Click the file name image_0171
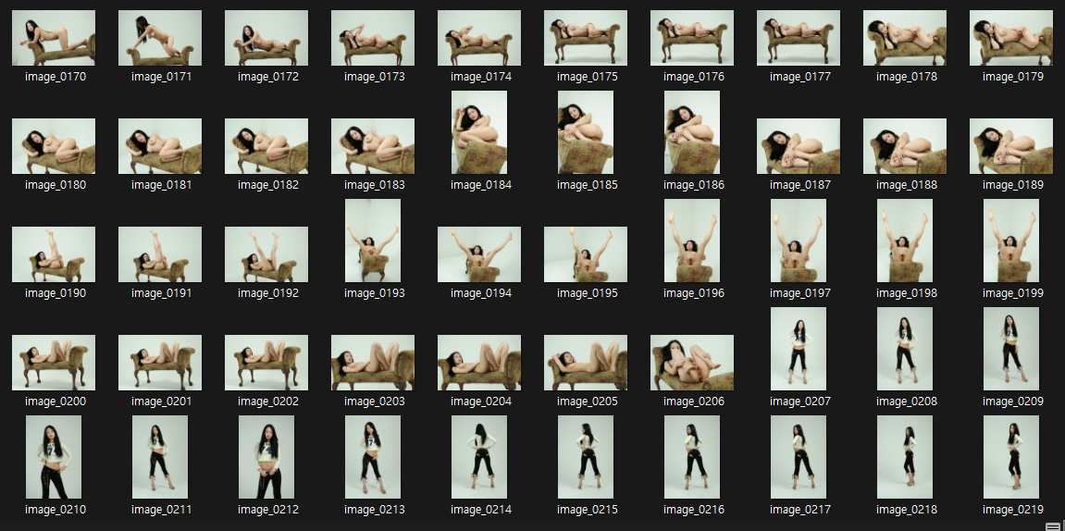Image resolution: width=1065 pixels, height=531 pixels. point(162,77)
